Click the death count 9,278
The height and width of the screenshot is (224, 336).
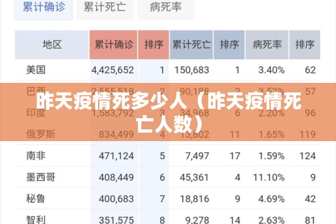pyautogui.click(x=197, y=220)
